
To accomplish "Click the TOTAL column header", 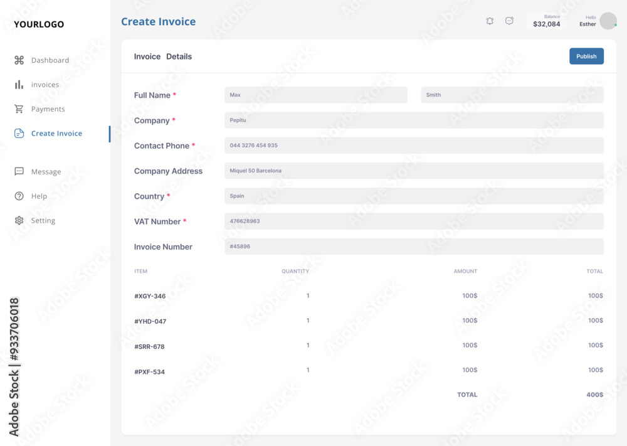I will tap(594, 271).
